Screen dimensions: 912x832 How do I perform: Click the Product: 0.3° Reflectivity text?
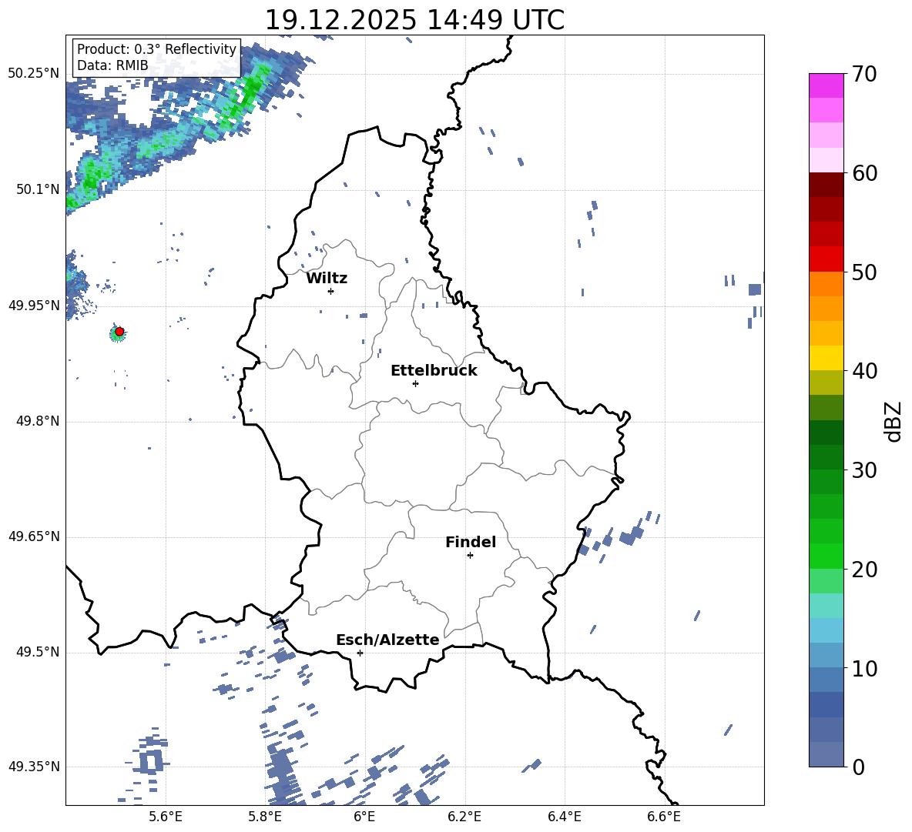pyautogui.click(x=157, y=49)
